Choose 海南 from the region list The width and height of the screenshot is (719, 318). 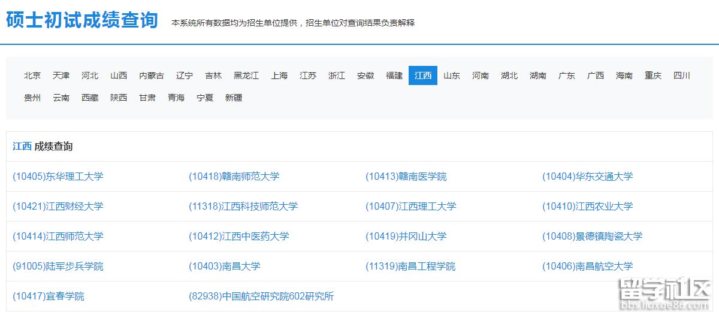[624, 75]
